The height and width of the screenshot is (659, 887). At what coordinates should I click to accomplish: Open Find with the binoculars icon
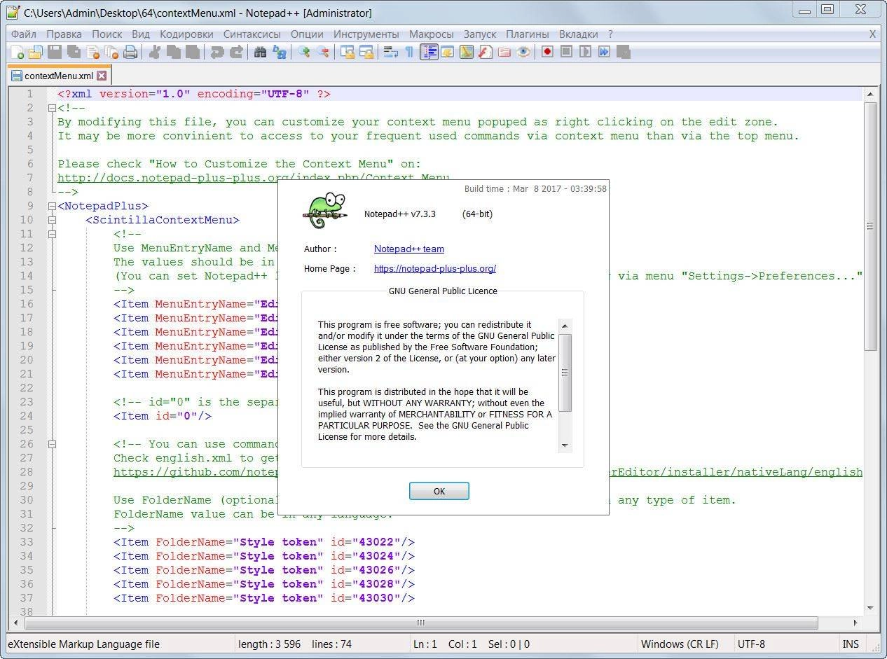click(x=260, y=52)
